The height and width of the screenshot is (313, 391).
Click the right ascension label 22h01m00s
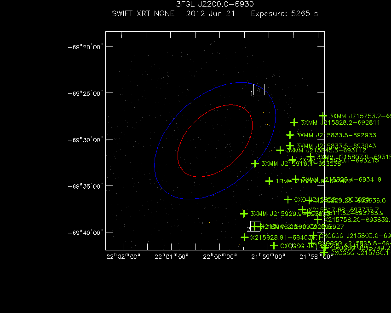tap(172, 256)
